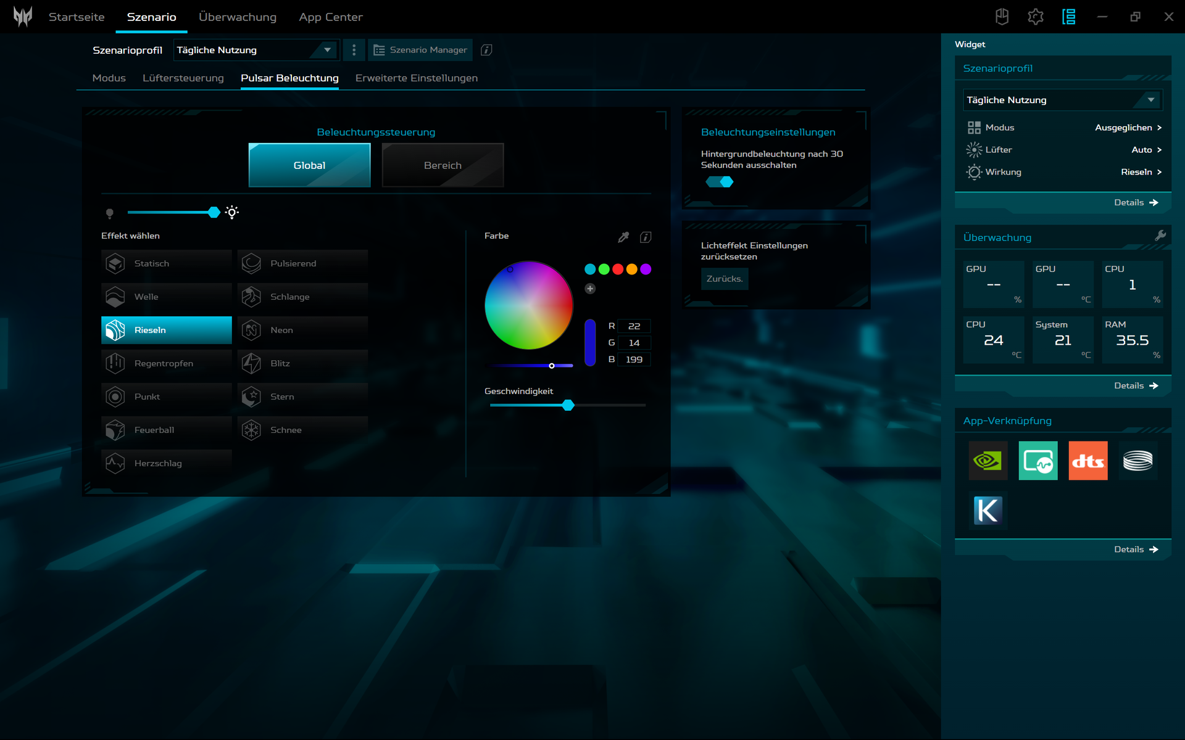Toggle backlight off after 30 seconds switch
The image size is (1185, 740).
(720, 182)
